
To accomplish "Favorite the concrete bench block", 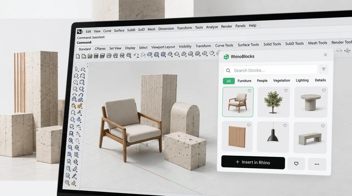I will click(323, 126).
